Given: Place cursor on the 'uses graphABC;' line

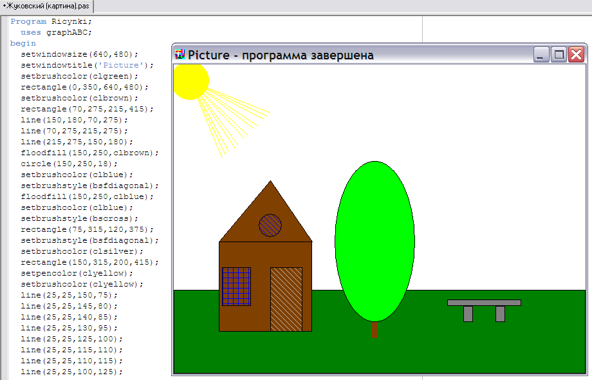Looking at the screenshot, I should point(56,32).
